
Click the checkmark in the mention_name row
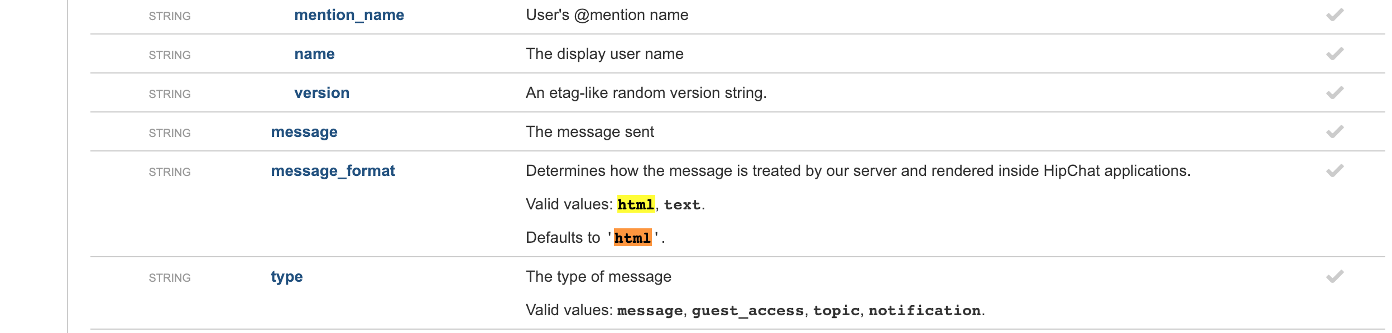[1335, 15]
